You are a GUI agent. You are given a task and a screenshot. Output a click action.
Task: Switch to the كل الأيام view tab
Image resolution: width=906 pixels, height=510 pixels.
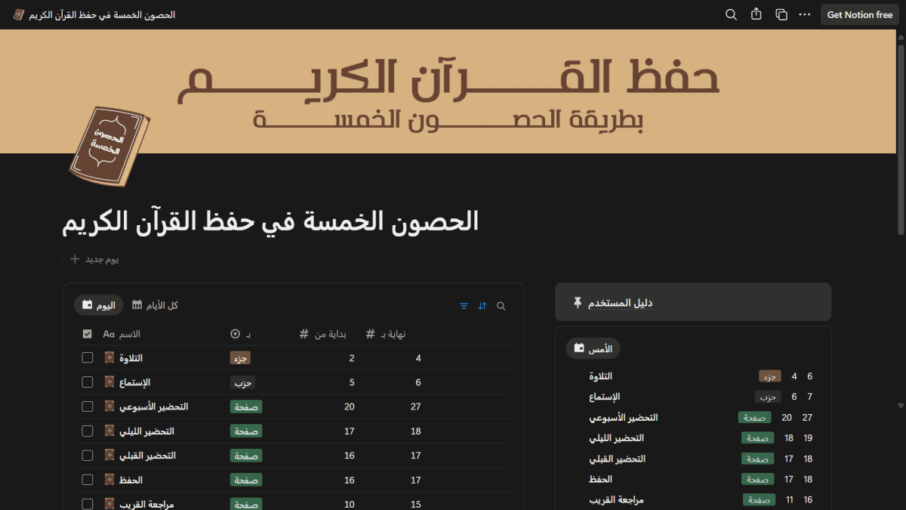tap(154, 305)
